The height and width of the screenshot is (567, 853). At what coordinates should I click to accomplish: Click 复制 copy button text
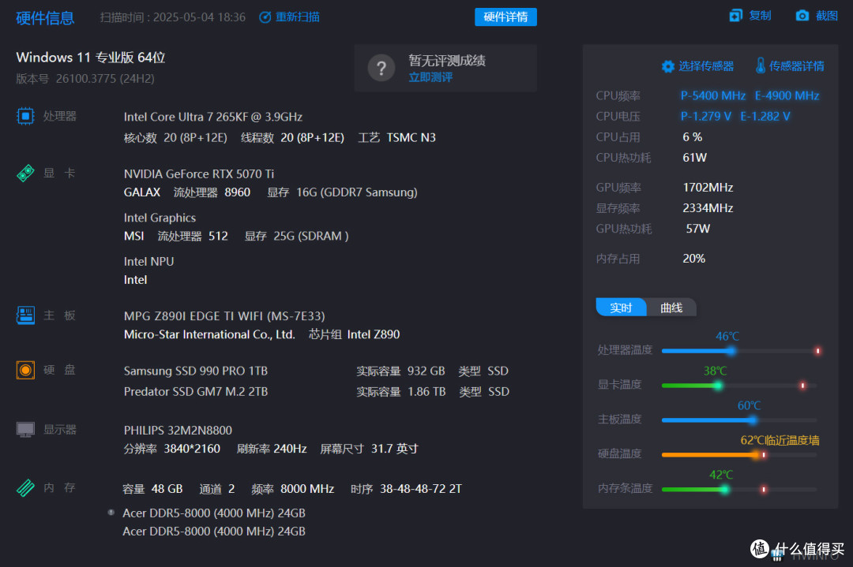point(760,15)
